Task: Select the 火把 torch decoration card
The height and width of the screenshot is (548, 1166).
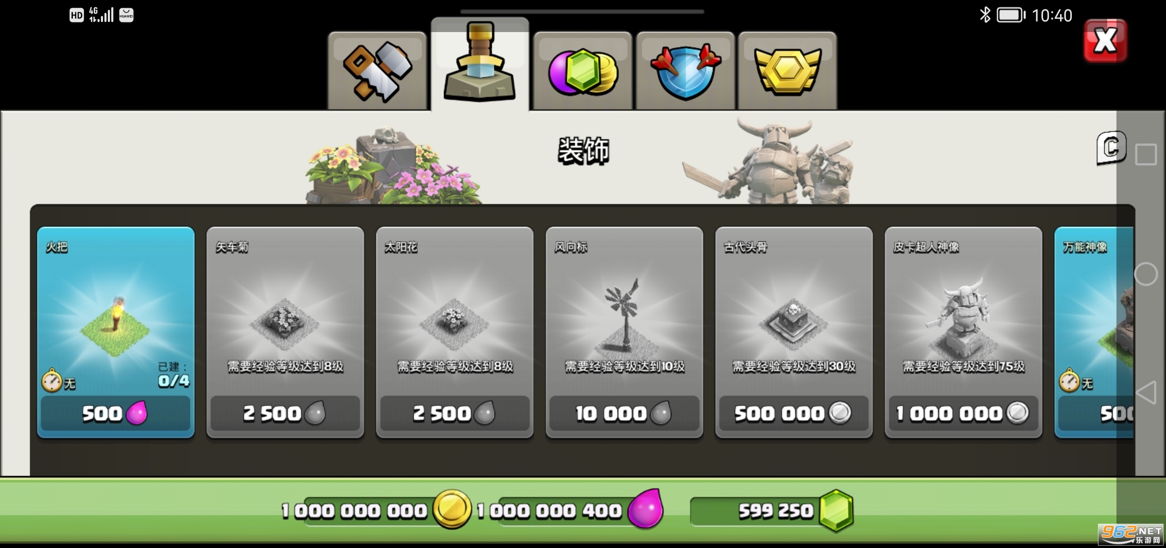Action: click(x=116, y=332)
